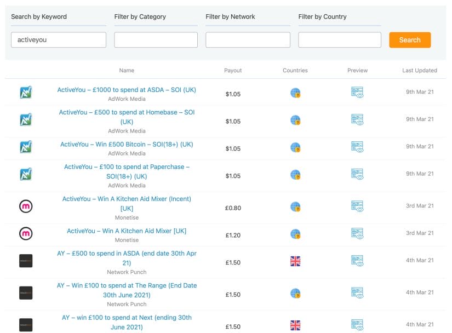This screenshot has height=333, width=452.
Task: Click globe countries icon in £1.20 Kitchen Aid row
Action: 295,234
